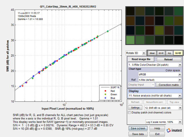Expand the Noise analysis display dropdown
Screen dimensions: 184x137
155,96
